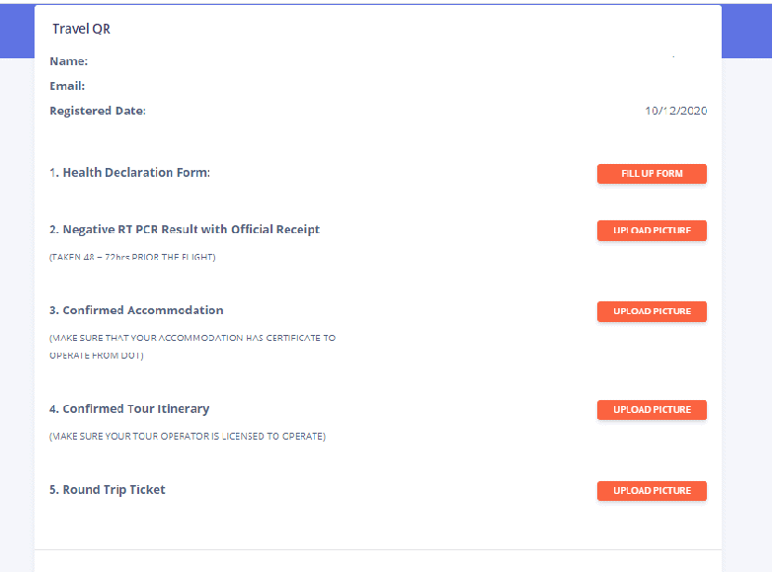Screen dimensions: 772x572
Task: Click the Negative RT PCR Result heading
Action: tap(185, 229)
